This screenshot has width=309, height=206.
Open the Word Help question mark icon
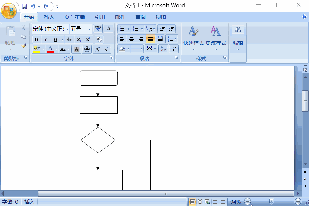click(x=304, y=16)
